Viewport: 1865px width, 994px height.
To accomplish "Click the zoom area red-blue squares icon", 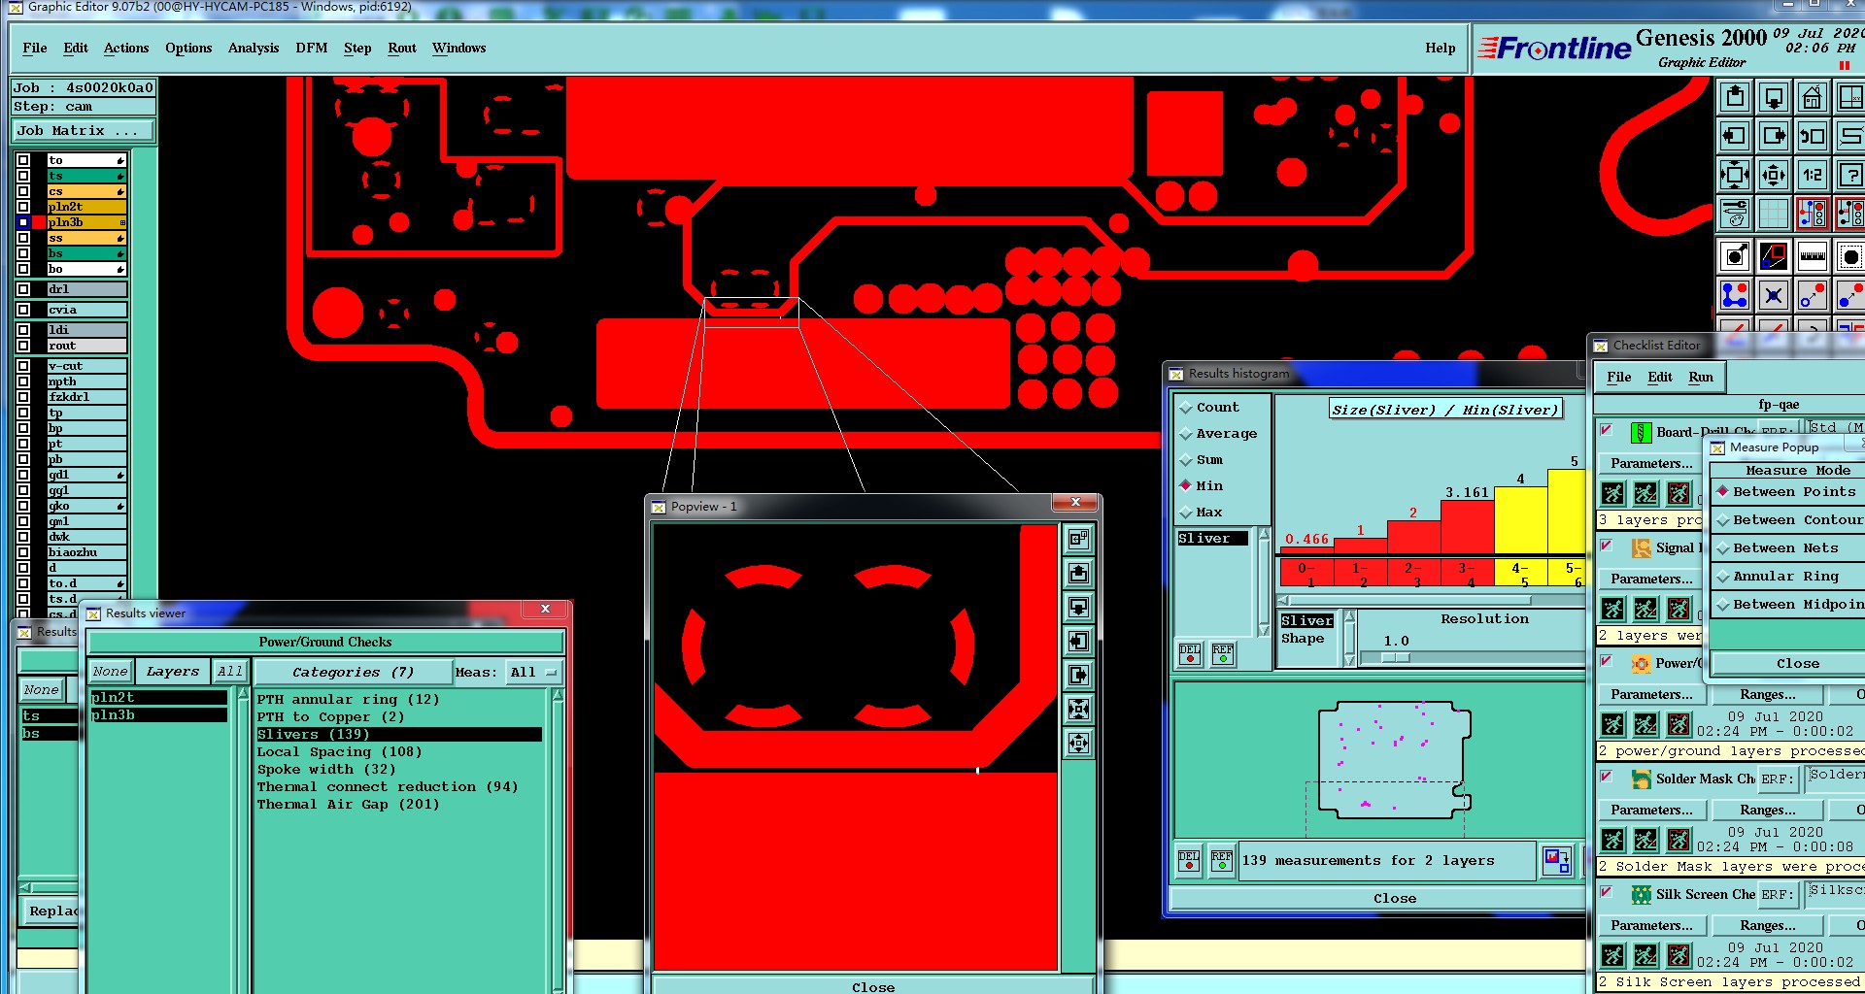I will (1774, 257).
